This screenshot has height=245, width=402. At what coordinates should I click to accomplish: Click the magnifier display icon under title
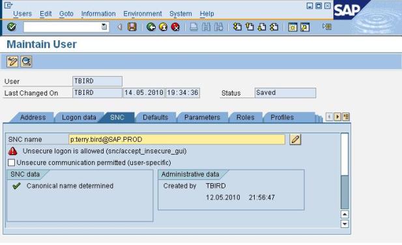26,62
